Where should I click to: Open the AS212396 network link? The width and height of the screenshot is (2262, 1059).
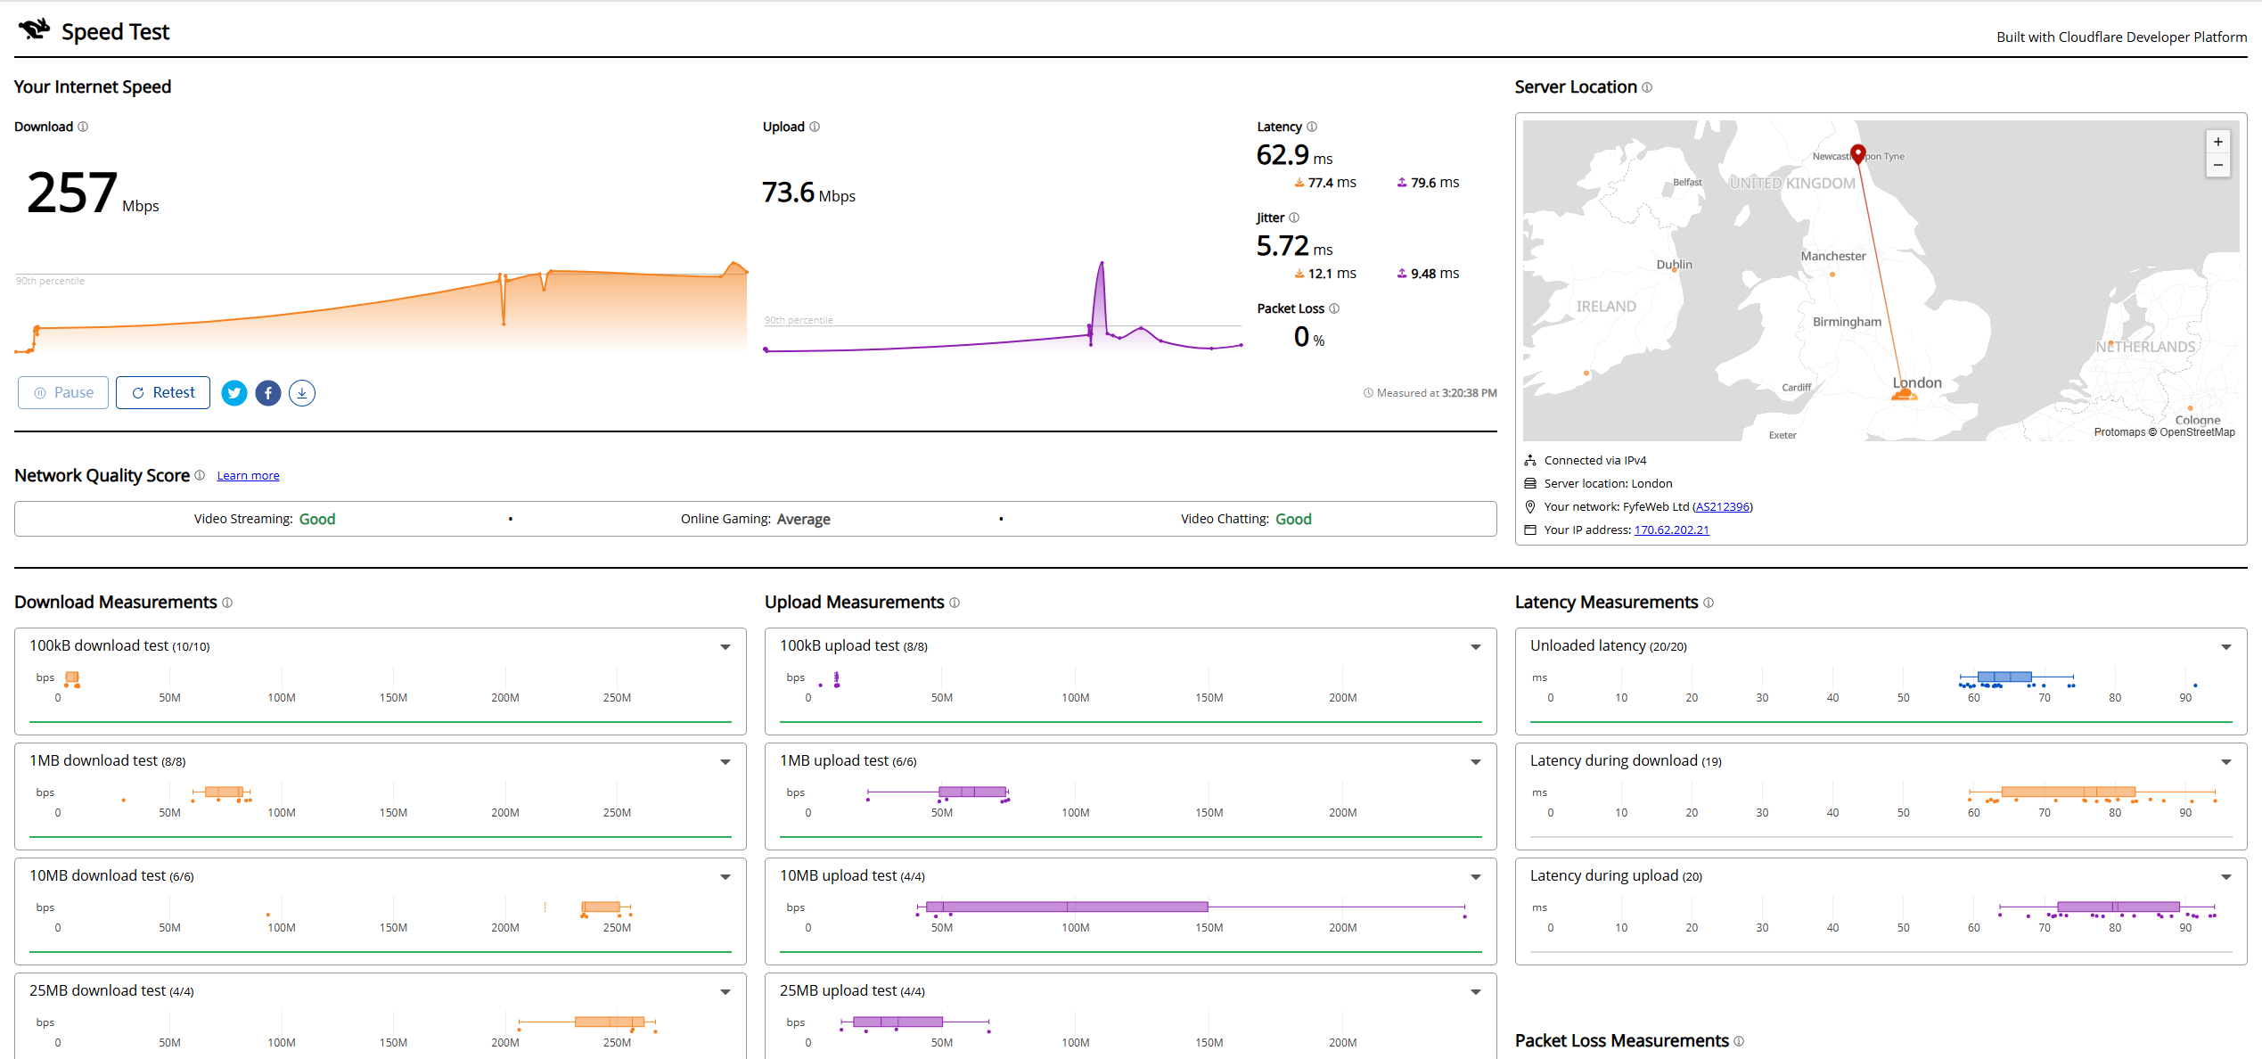coord(1723,507)
